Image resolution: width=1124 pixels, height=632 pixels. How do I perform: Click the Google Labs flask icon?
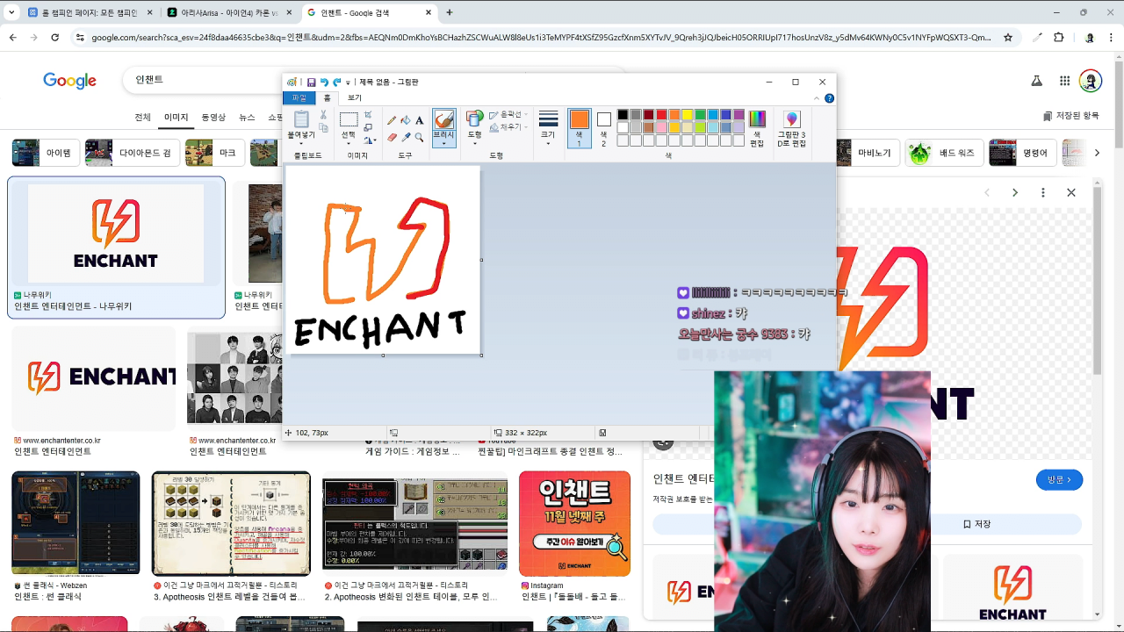[1036, 81]
